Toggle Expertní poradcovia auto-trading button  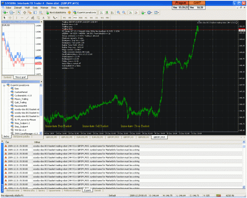(x=85, y=12)
